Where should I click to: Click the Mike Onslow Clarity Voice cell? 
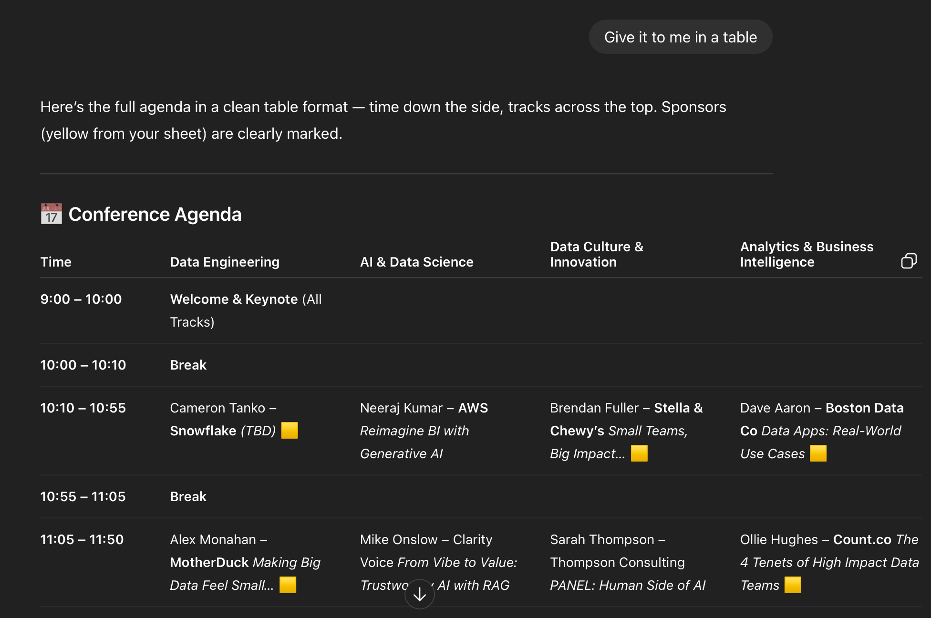438,562
